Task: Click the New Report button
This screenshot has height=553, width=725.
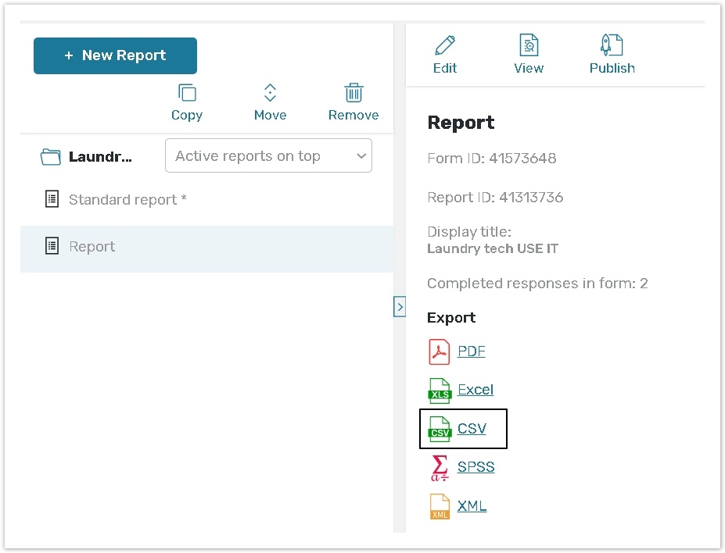Action: coord(115,55)
